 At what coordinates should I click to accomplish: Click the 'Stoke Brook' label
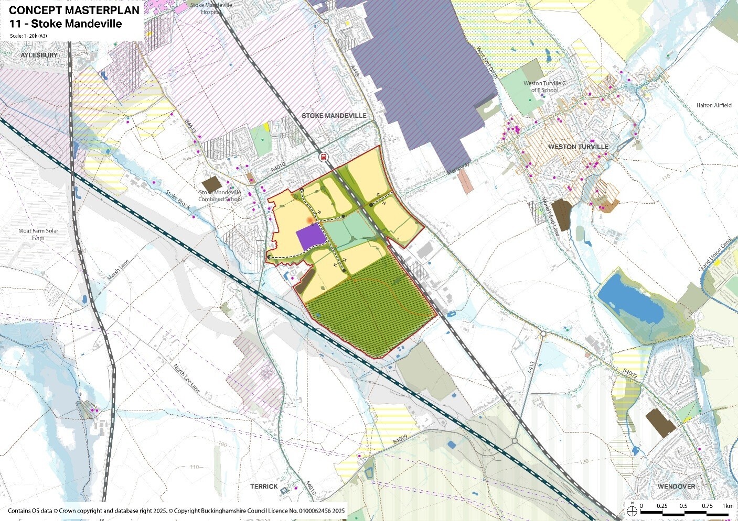178,199
